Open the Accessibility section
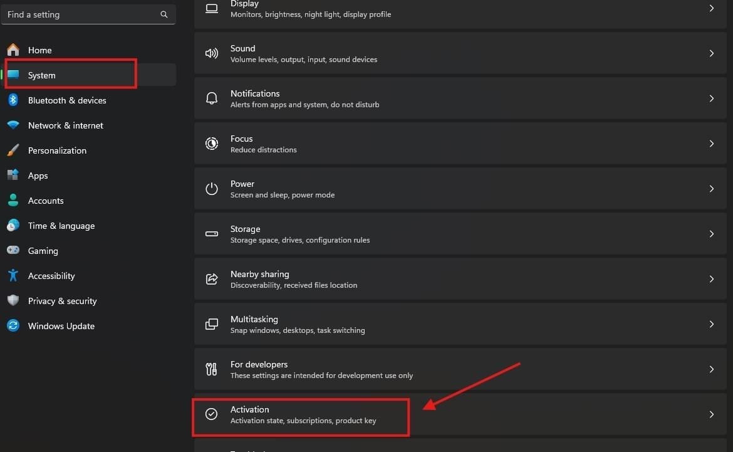733x452 pixels. (x=88, y=276)
